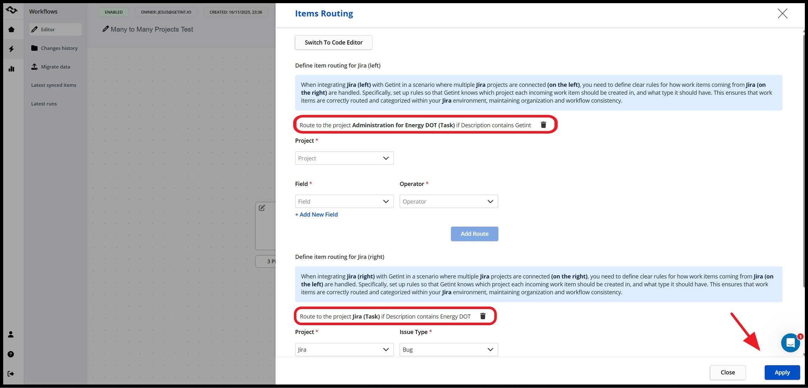Delete the Jira (Task) Energy DOT route
808x388 pixels.
click(483, 316)
